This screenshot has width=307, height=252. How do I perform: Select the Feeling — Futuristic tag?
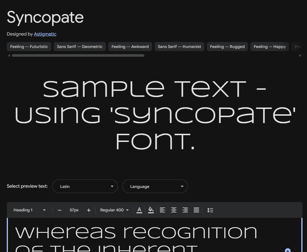pyautogui.click(x=29, y=47)
